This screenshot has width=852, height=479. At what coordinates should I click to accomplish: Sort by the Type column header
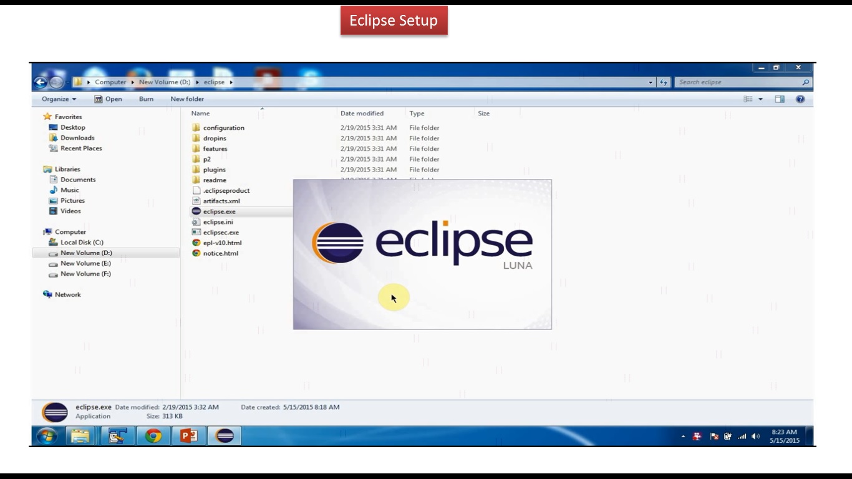tap(417, 114)
